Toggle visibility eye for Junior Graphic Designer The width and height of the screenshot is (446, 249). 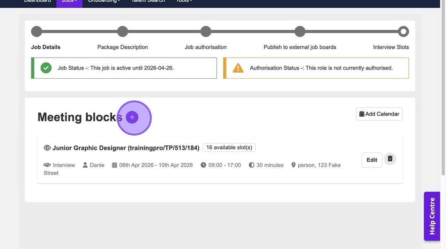[x=47, y=148]
